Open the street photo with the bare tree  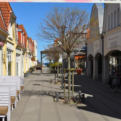(x=60, y=62)
